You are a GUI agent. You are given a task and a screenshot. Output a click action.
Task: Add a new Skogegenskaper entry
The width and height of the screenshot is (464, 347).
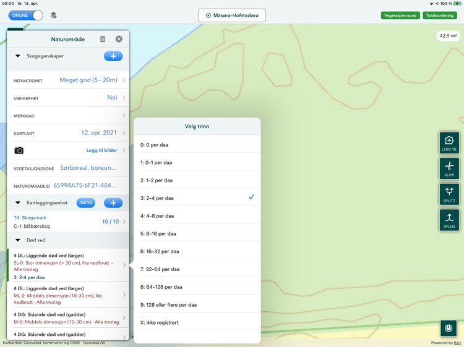113,56
